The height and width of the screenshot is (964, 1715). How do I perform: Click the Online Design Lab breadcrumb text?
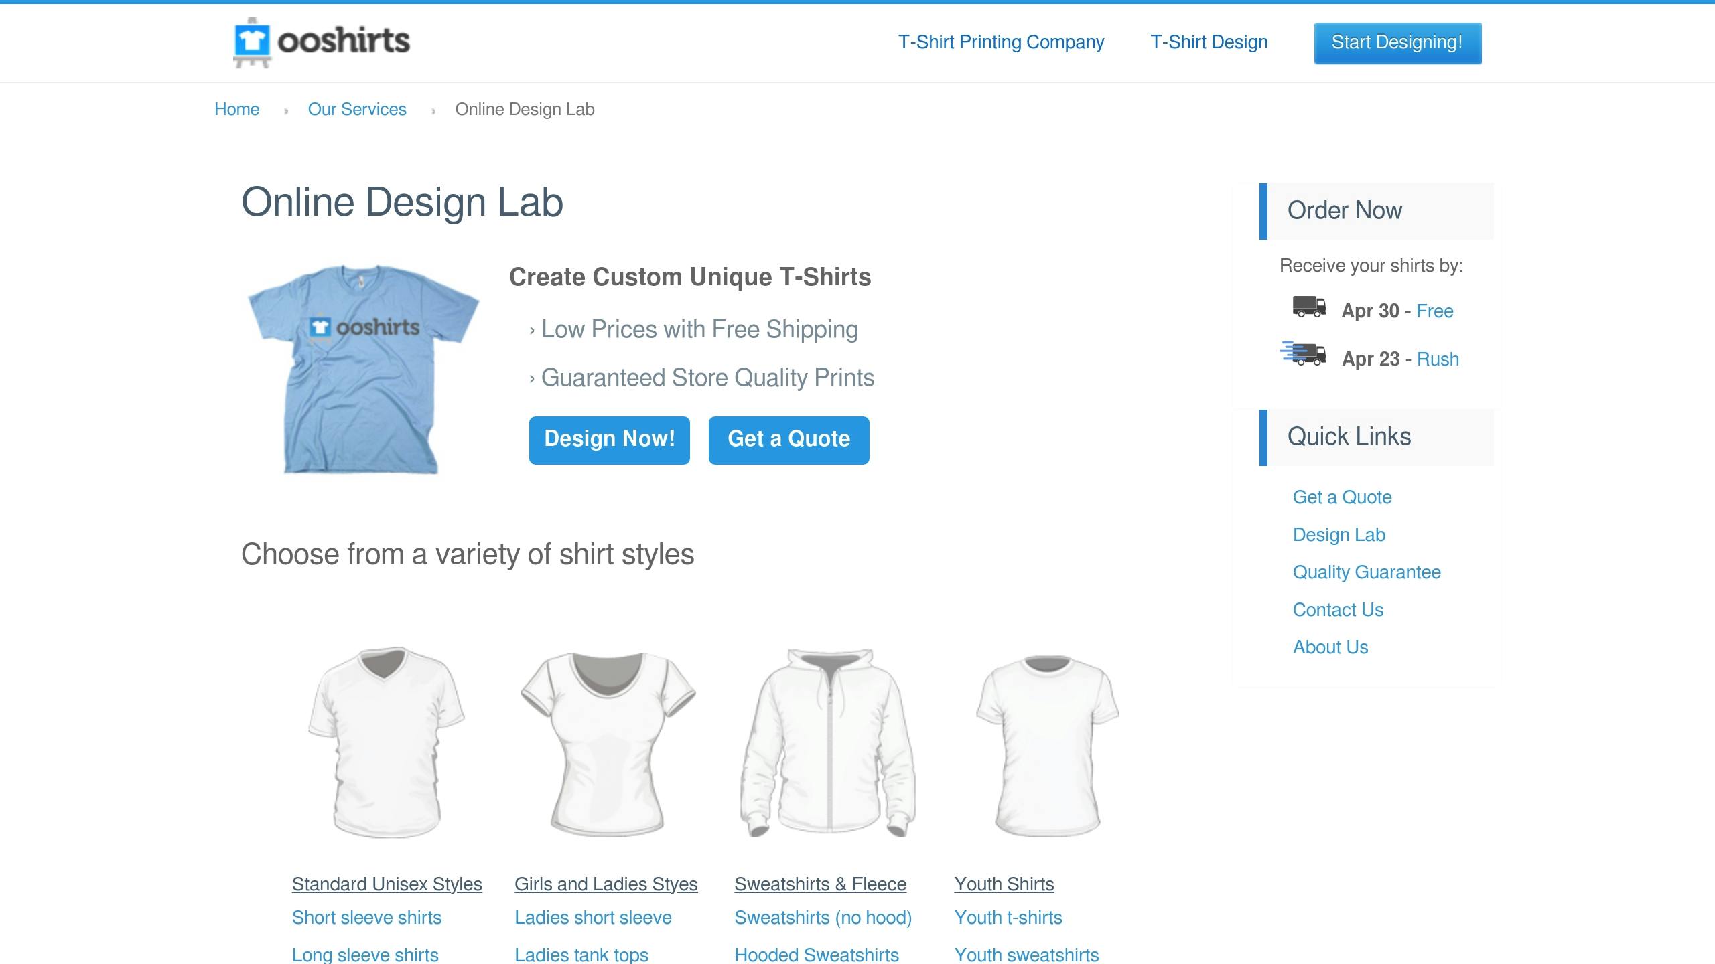(x=525, y=109)
